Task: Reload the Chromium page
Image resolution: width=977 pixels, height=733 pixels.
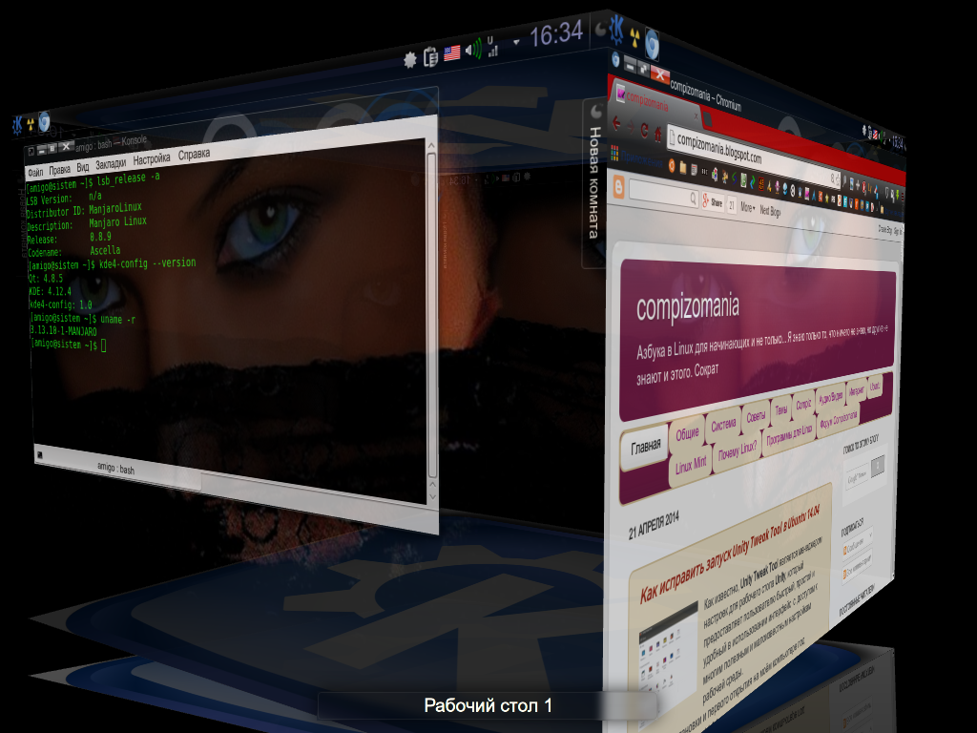Action: click(x=644, y=131)
